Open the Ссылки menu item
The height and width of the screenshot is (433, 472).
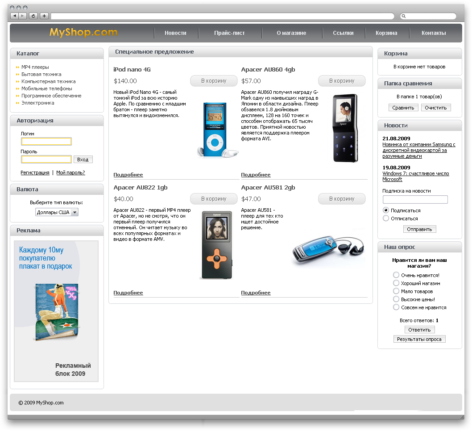pos(343,33)
